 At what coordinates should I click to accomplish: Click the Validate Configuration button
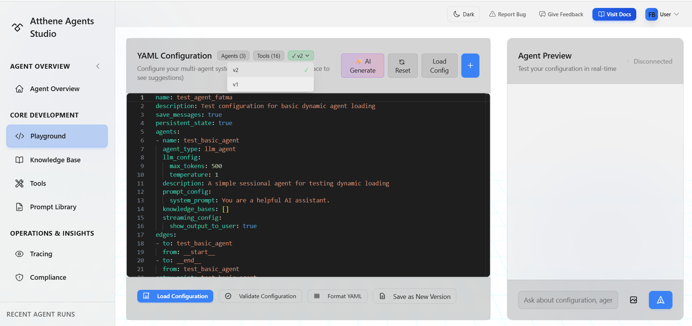(260, 296)
